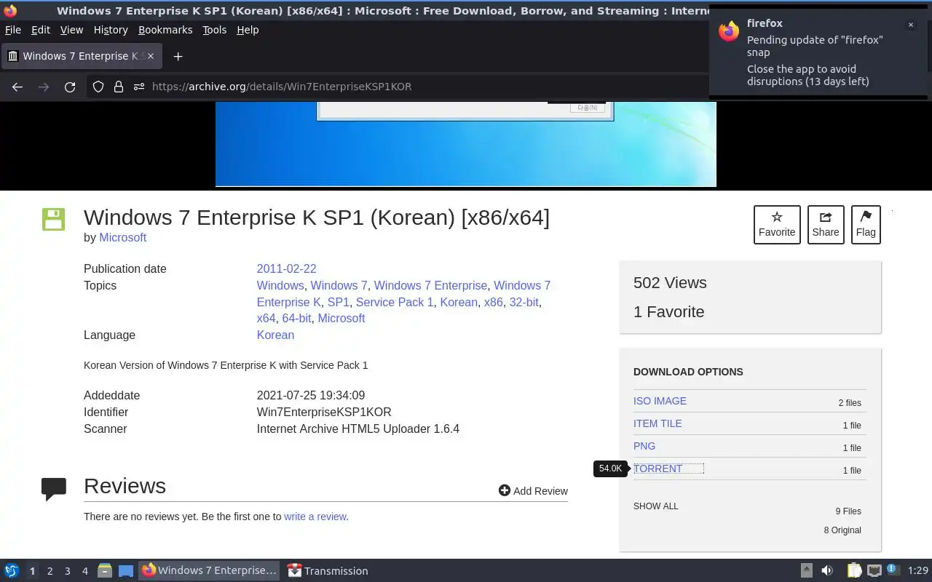Open the 32-bit topic link

point(524,302)
